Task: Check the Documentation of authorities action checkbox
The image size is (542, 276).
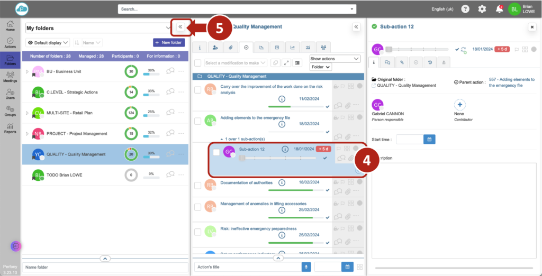Action: pos(197,185)
